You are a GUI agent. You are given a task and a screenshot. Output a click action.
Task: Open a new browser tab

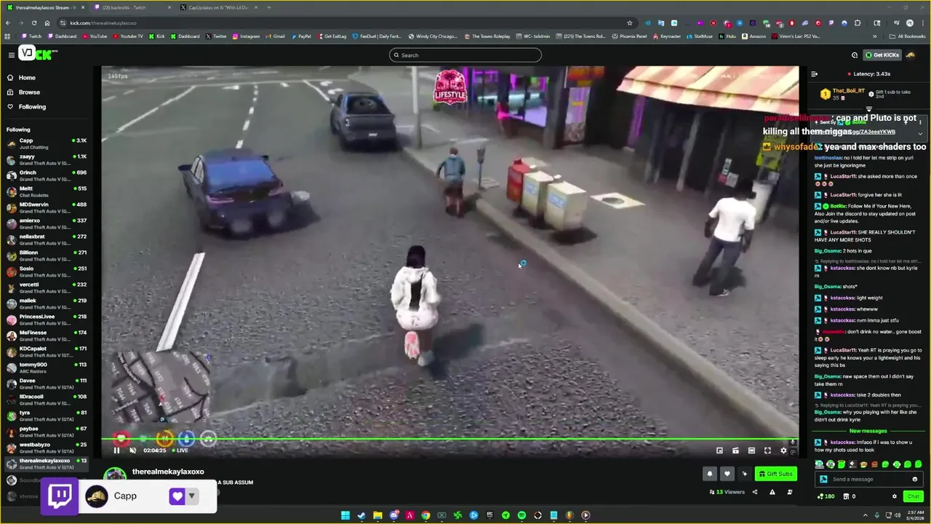coord(268,7)
